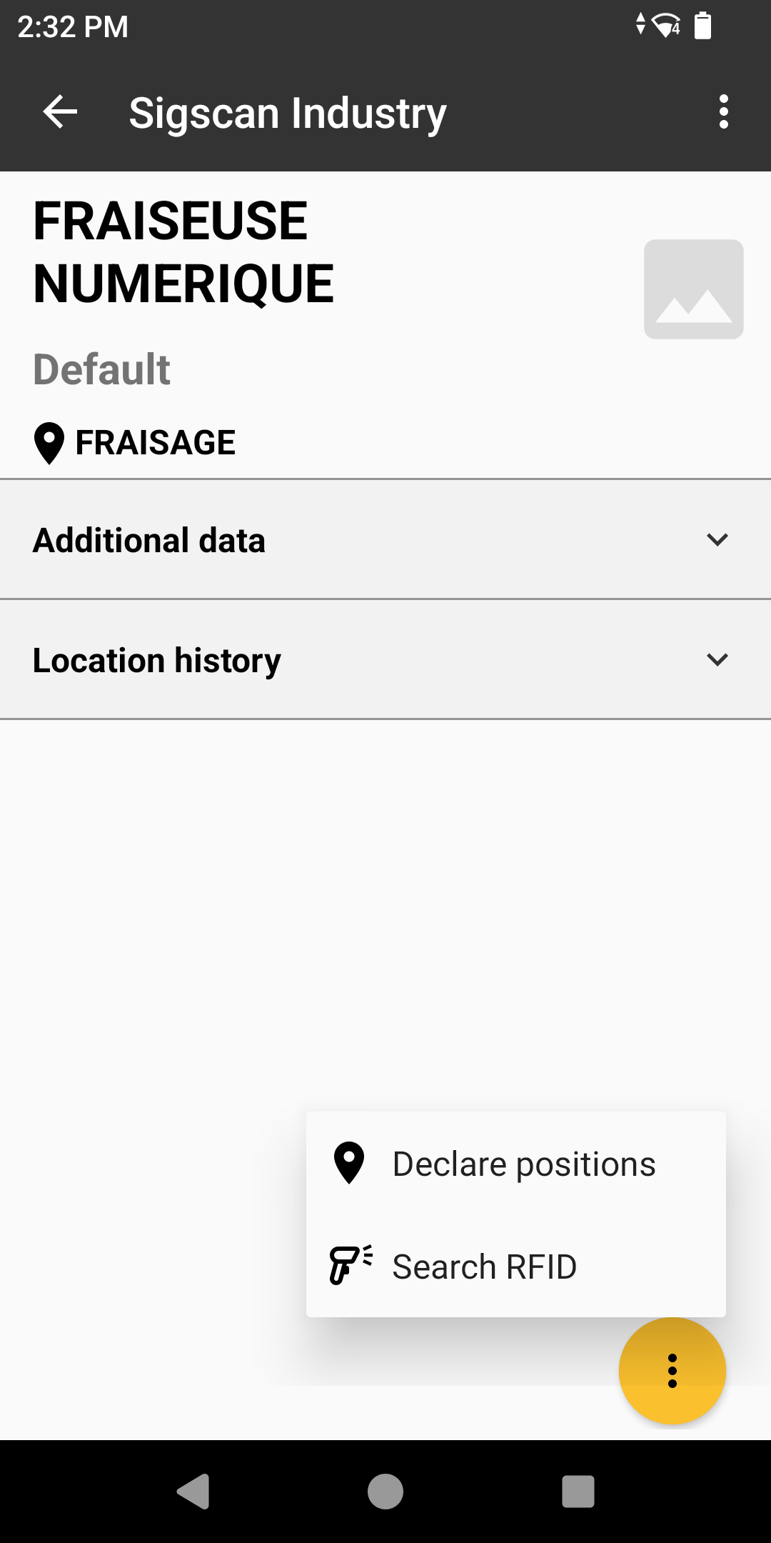Screen dimensions: 771x1543
Task: Tap the Default category label
Action: click(101, 369)
